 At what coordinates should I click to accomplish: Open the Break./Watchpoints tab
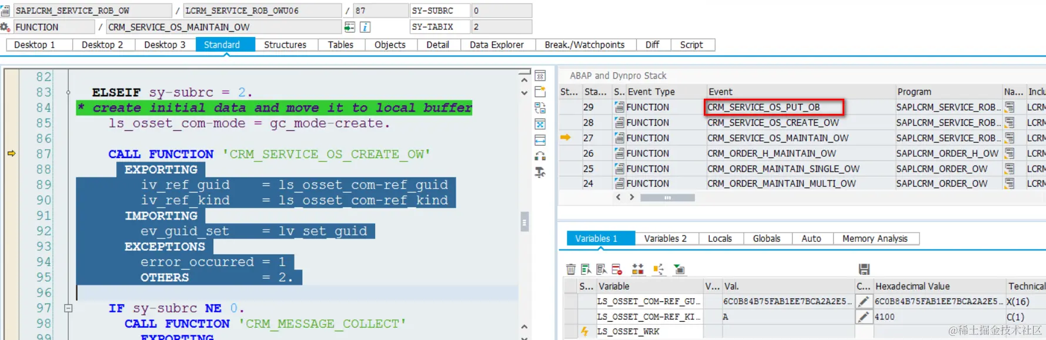(584, 45)
